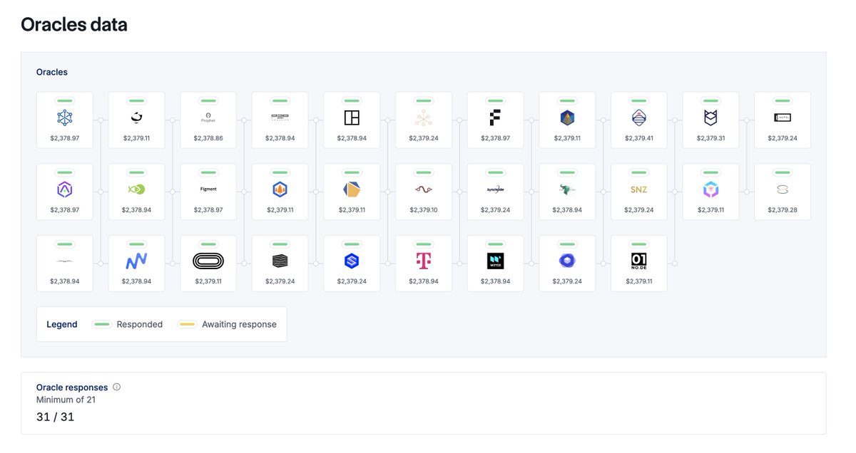Click the dark navy fox-head logo

tap(710, 118)
